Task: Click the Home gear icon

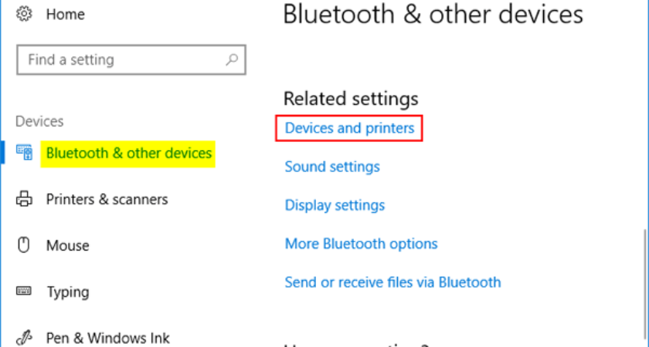Action: (23, 15)
